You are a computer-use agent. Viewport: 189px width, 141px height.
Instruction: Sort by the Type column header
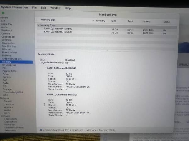point(130,21)
